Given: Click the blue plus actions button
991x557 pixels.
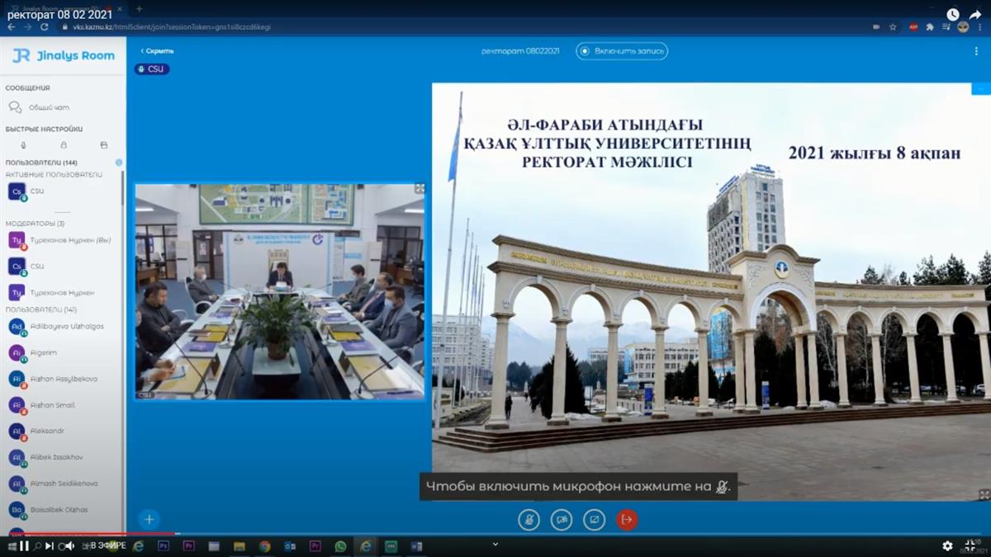Looking at the screenshot, I should point(149,519).
